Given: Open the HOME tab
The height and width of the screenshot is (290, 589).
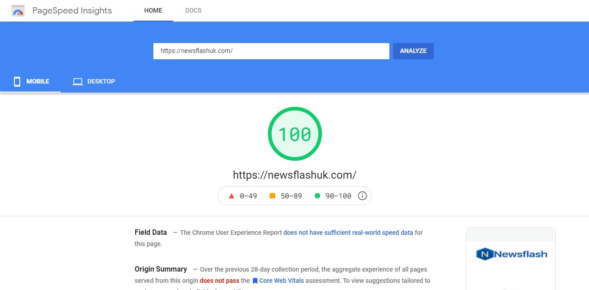Looking at the screenshot, I should coord(153,11).
